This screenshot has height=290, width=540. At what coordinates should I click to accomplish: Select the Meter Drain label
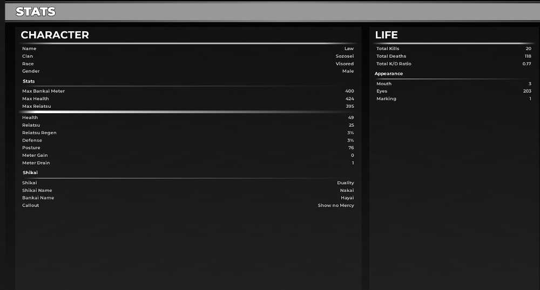point(36,163)
